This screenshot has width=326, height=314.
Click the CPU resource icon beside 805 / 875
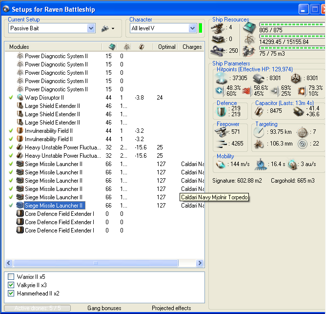249,28
